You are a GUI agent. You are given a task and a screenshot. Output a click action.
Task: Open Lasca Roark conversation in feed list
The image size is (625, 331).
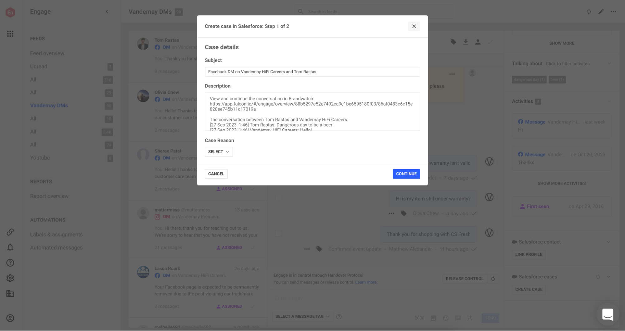tap(198, 288)
